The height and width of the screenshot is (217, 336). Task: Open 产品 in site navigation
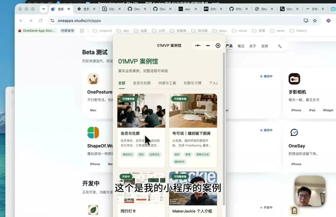[x=229, y=46]
